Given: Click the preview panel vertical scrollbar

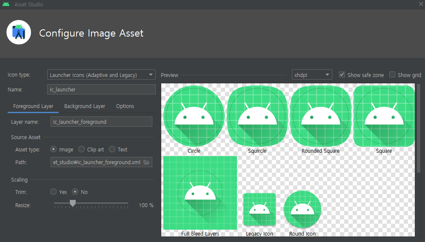Looking at the screenshot, I should coord(419,128).
